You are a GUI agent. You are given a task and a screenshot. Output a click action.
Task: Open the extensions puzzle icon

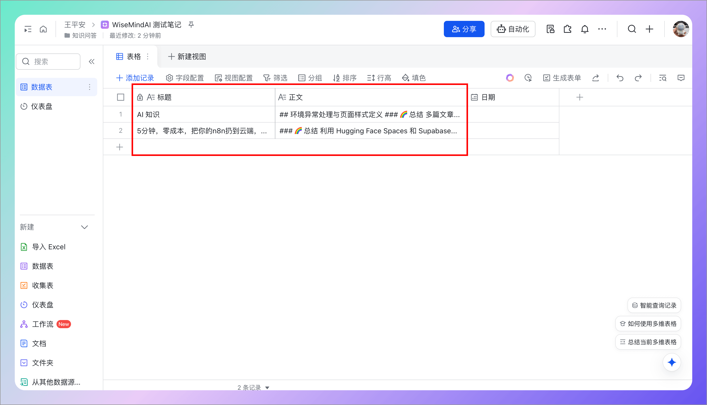pos(567,29)
